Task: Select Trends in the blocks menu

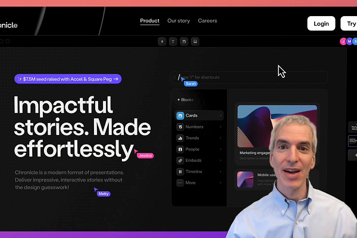Action: point(199,138)
